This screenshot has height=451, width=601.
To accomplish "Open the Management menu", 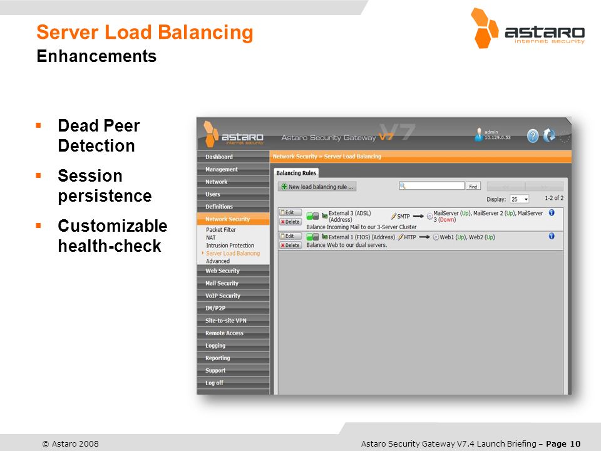I will [233, 169].
